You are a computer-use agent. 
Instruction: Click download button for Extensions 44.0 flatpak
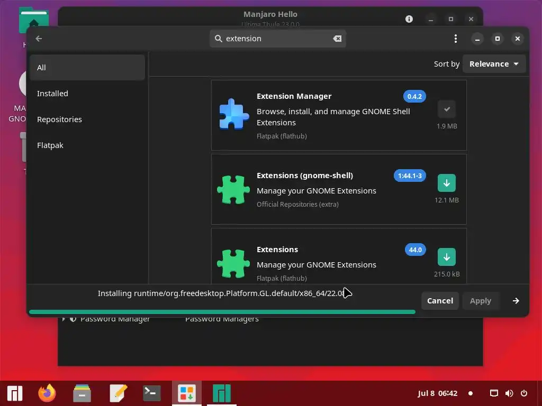447,257
